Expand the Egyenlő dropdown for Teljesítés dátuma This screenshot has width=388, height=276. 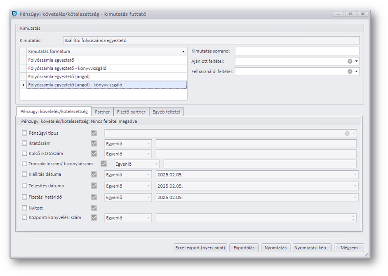tap(148, 186)
